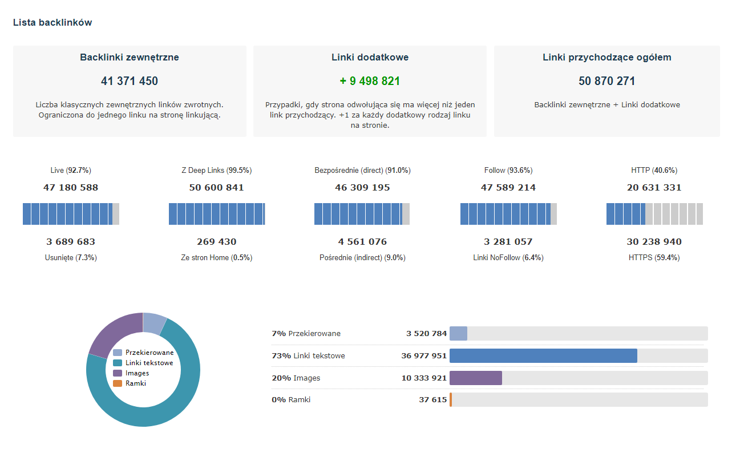Click the Przekierowane legend color swatch
Screen dimensions: 740x453
pyautogui.click(x=118, y=353)
